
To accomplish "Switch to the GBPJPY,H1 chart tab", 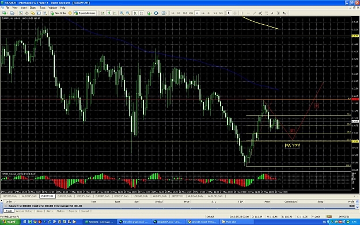I will [177, 196].
